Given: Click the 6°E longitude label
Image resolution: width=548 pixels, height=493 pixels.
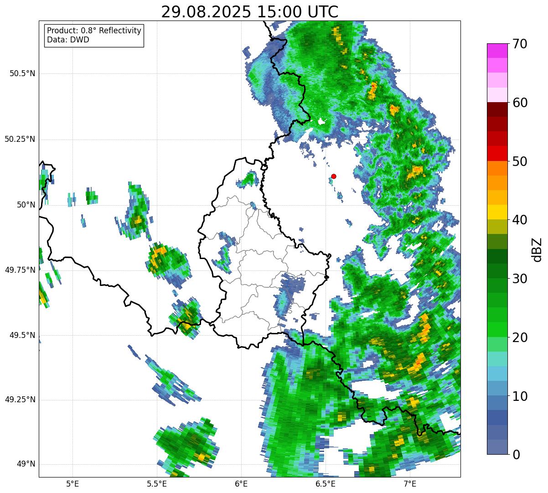Looking at the screenshot, I should pyautogui.click(x=241, y=483).
